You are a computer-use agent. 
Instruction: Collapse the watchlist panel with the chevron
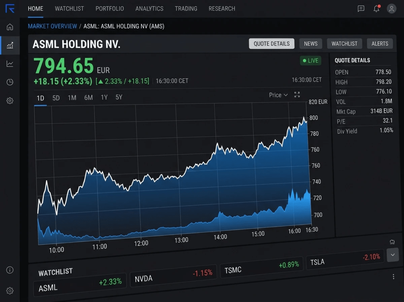[393, 255]
